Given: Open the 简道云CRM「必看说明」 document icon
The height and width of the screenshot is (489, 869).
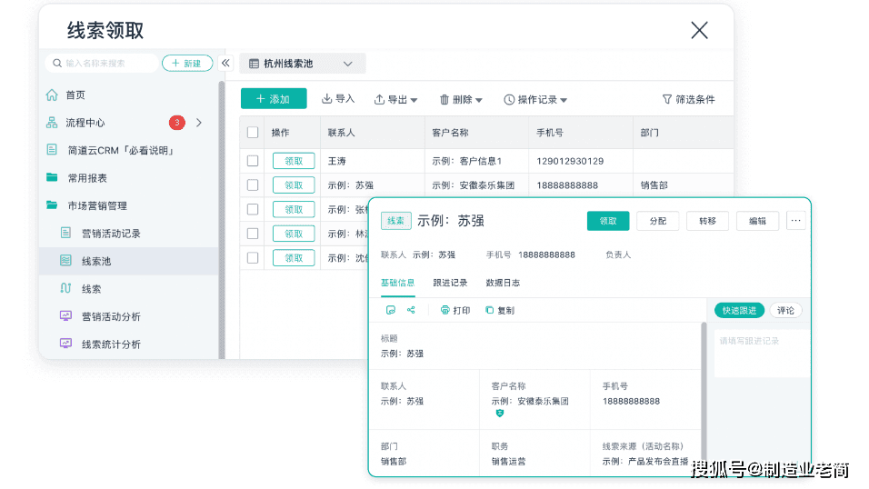Looking at the screenshot, I should (52, 150).
